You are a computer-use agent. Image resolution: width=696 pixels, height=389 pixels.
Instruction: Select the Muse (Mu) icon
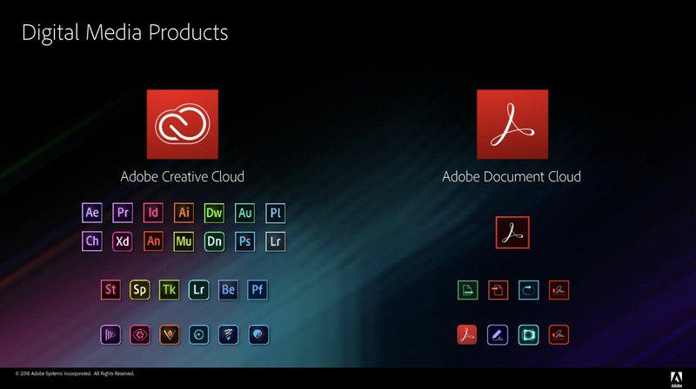tap(184, 241)
